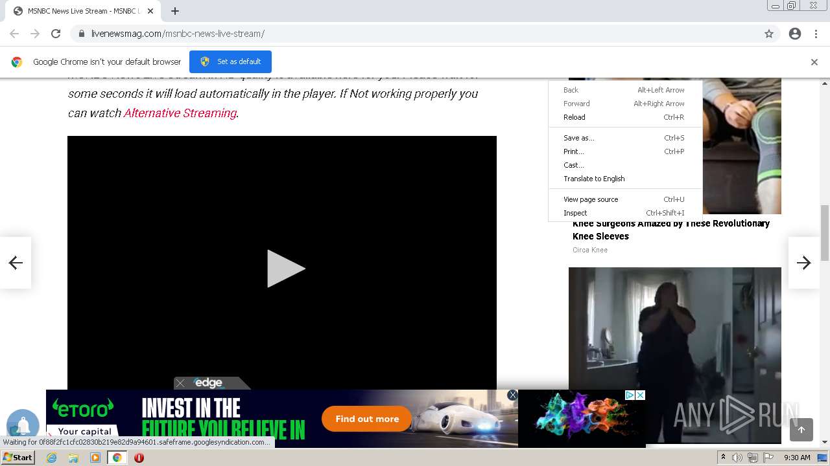Click the action center flag tray icon
Viewport: 830px width, 466px height.
768,458
